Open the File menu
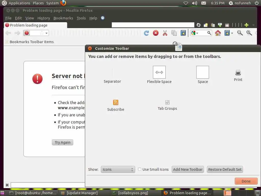 [x=8, y=18]
